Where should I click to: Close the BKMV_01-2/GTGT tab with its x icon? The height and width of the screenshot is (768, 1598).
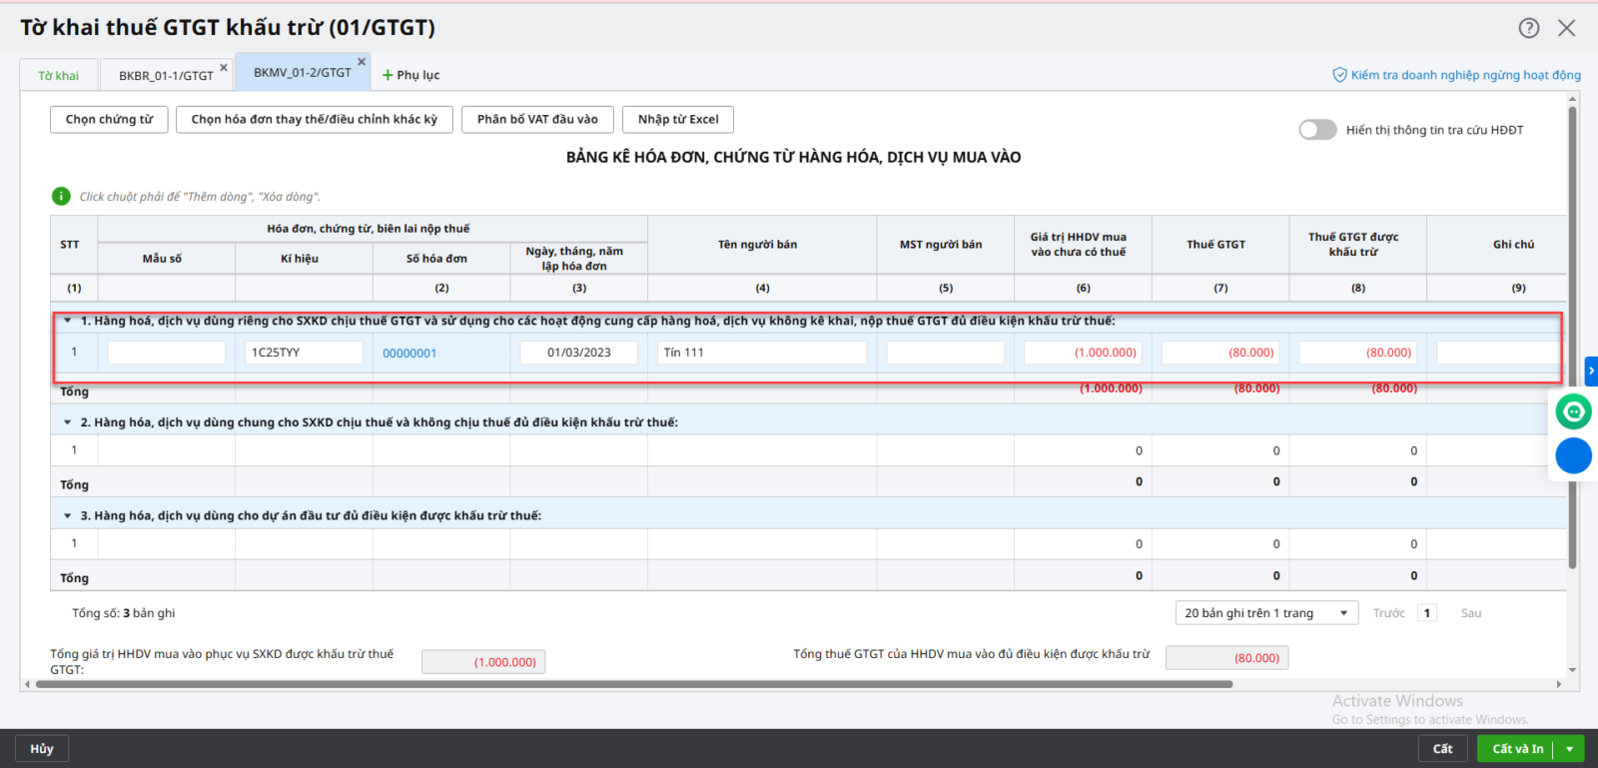pos(362,62)
